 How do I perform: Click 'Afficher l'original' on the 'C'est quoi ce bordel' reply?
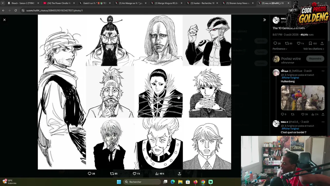pyautogui.click(x=290, y=129)
